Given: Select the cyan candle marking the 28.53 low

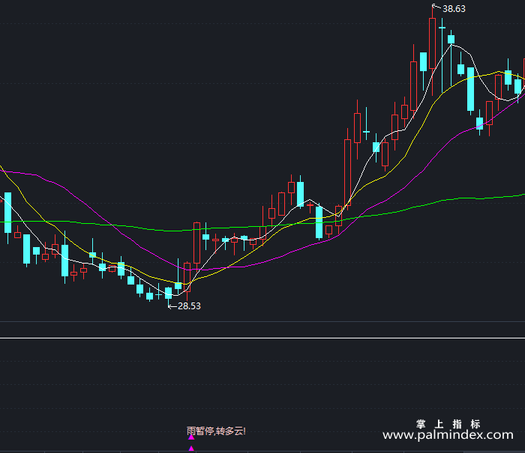Looking at the screenshot, I should 169,294.
